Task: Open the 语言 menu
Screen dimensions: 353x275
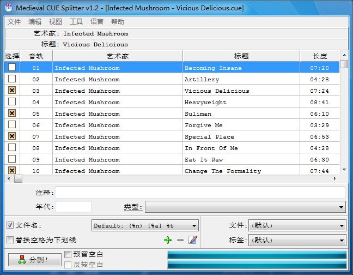Action: [x=97, y=22]
